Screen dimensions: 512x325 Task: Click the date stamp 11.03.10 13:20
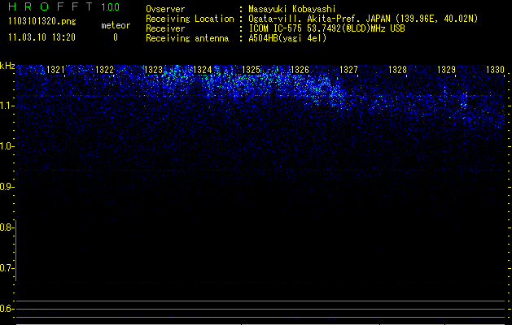click(42, 37)
